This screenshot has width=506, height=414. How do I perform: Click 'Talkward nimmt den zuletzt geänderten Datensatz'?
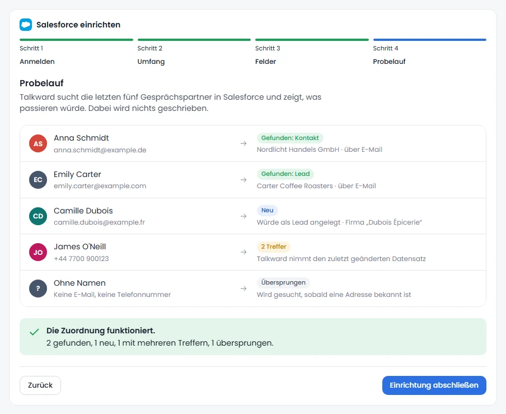[x=341, y=259]
